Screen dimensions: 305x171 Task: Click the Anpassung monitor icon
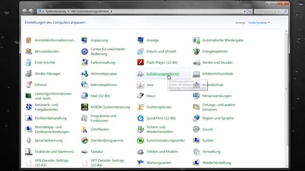click(x=84, y=40)
